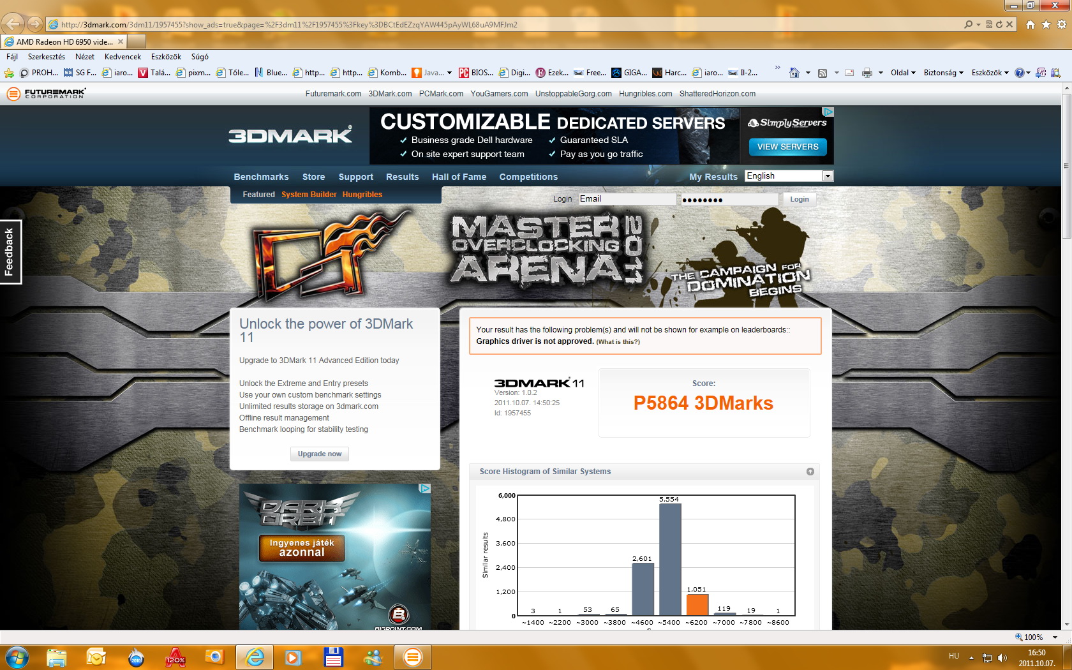Open the Kedvencek menu

(123, 57)
